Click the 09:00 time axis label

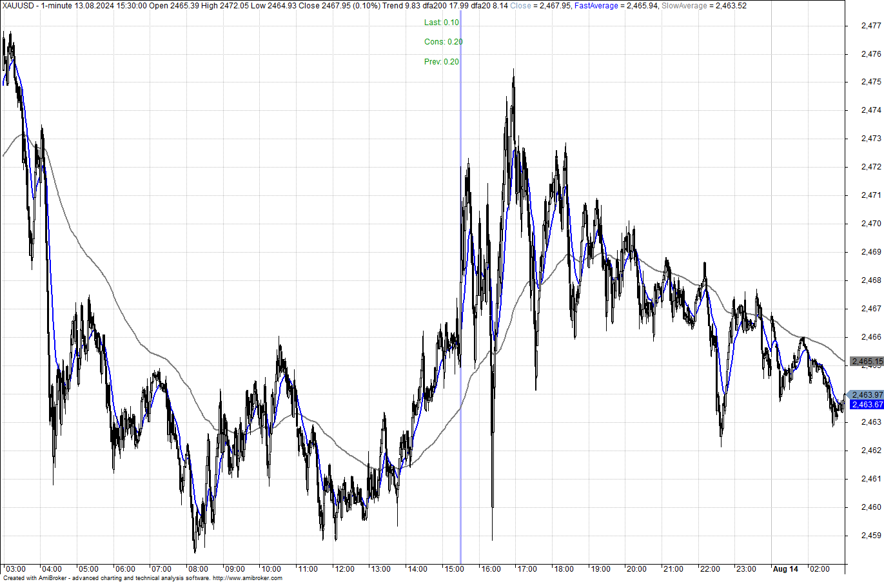pos(235,569)
